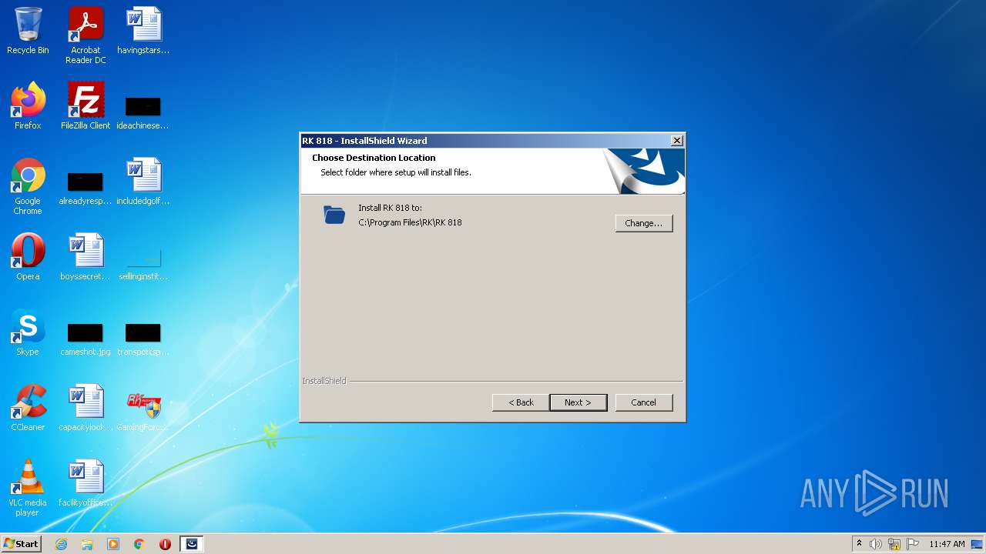Open Opera from the taskbar
The height and width of the screenshot is (554, 986).
coord(165,544)
